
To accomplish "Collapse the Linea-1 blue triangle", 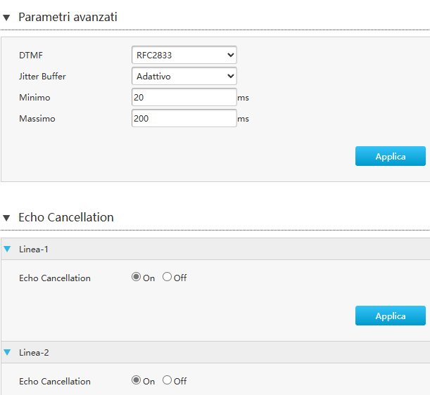I will [x=7, y=249].
